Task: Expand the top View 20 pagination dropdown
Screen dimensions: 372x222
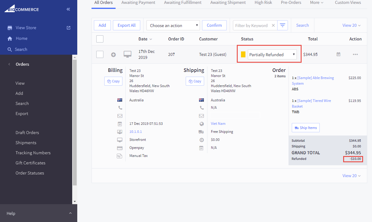Action: click(351, 26)
